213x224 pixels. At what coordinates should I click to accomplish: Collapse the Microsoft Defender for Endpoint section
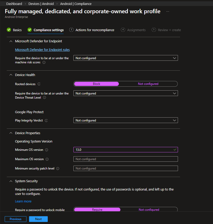(11, 41)
